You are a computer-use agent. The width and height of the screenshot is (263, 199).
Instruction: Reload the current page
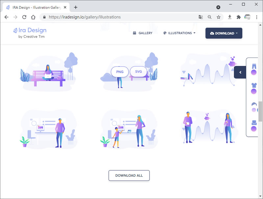tap(24, 17)
